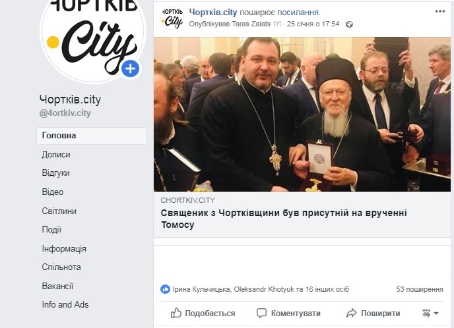Open Info and Ads section
The height and width of the screenshot is (328, 454).
[65, 304]
